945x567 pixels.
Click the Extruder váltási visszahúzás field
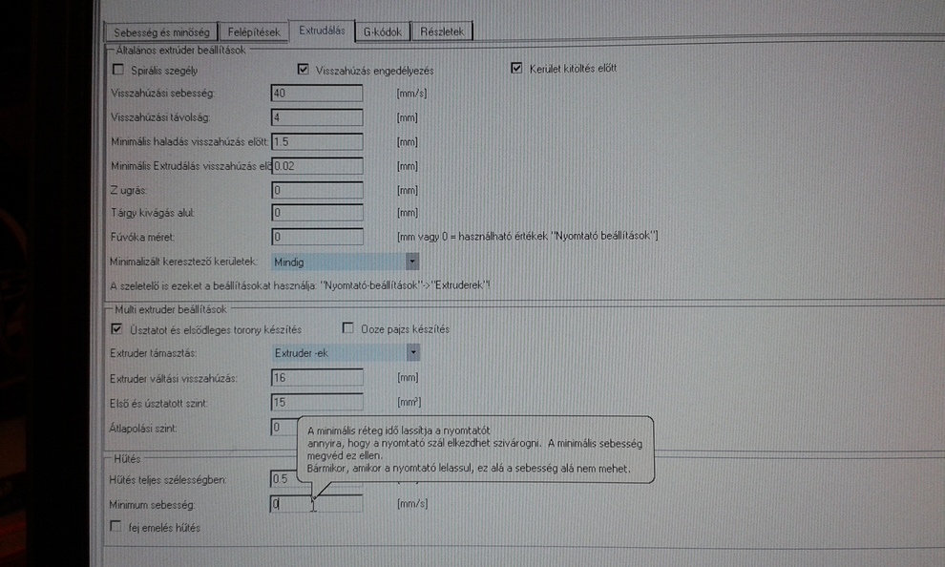317,378
